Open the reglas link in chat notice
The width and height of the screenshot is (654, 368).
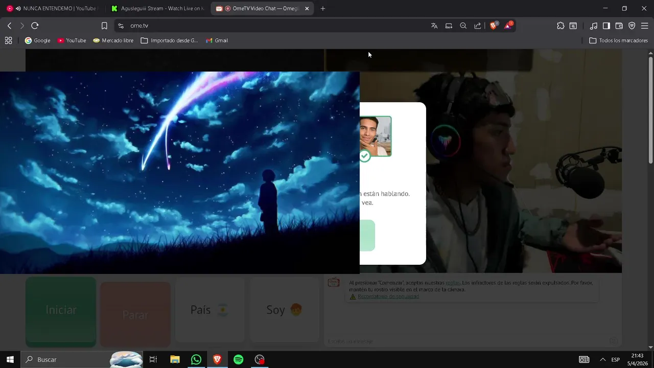453,283
